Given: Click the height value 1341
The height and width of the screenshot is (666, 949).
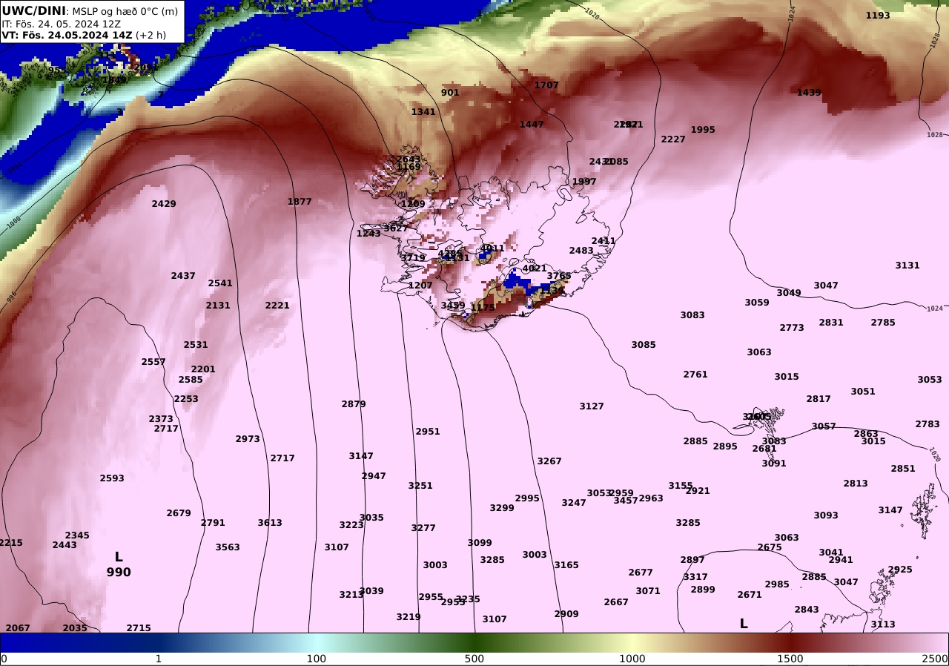Looking at the screenshot, I should pos(423,112).
